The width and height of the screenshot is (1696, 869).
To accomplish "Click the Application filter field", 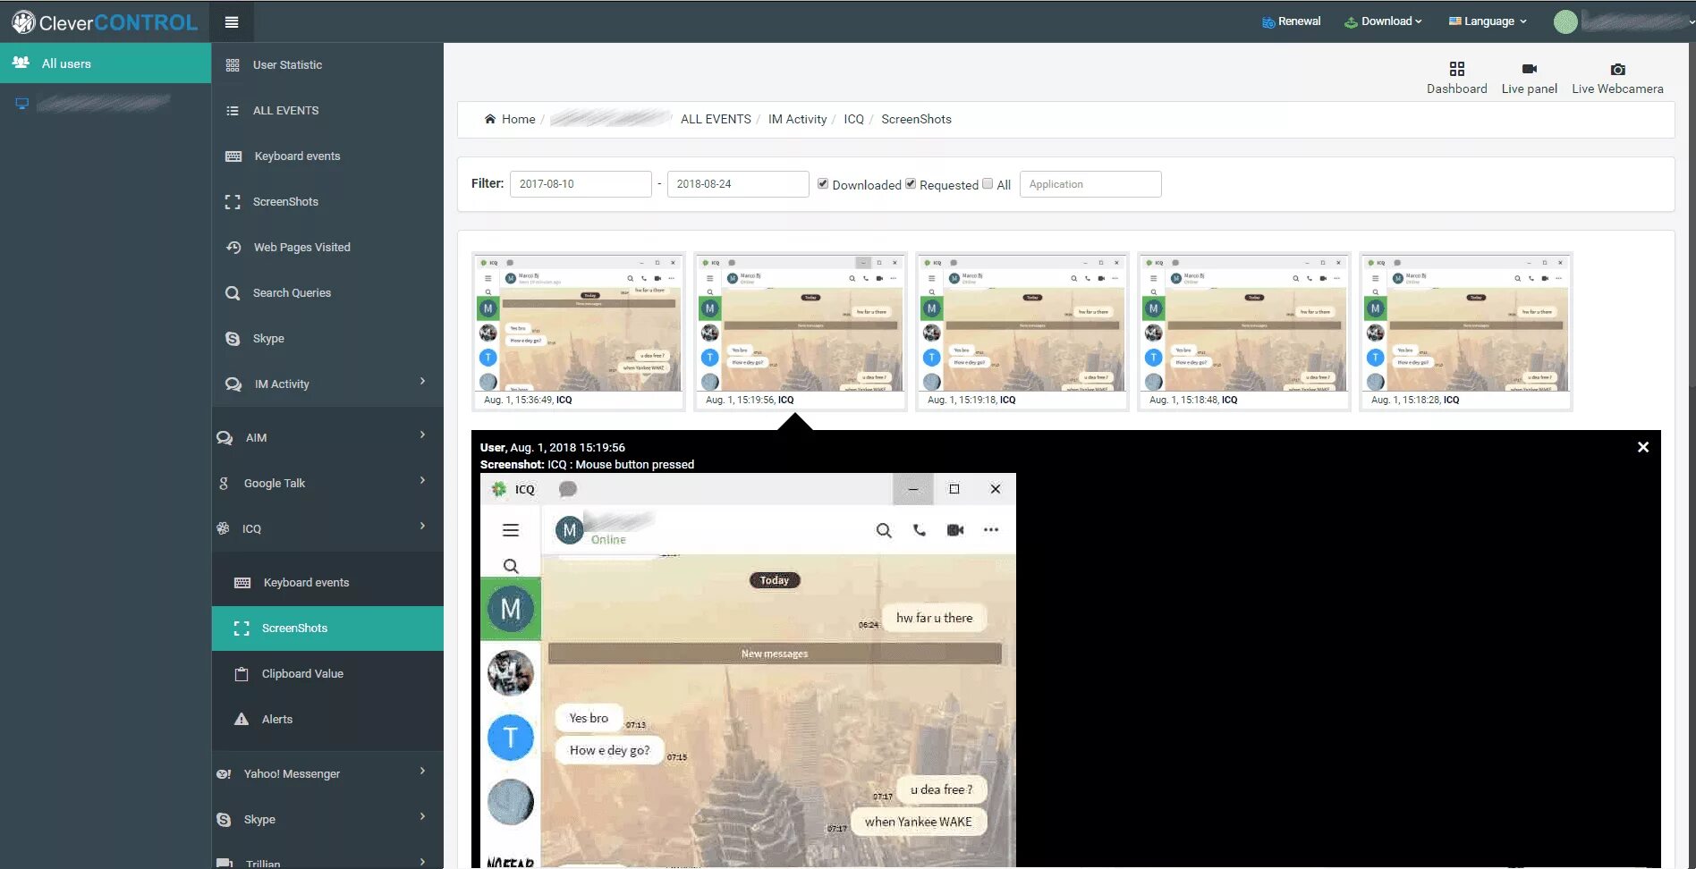I will [x=1090, y=184].
